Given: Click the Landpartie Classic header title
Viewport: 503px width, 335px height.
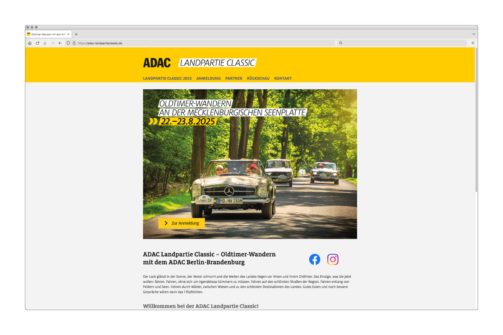Looking at the screenshot, I should click(217, 63).
